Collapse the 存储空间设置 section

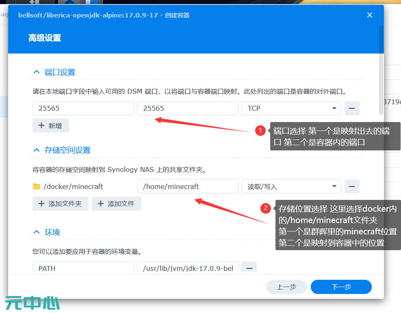(x=37, y=150)
